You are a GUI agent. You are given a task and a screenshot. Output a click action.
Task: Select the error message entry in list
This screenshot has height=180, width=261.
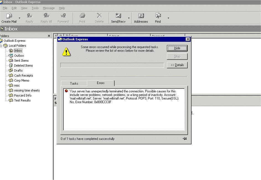(124, 97)
